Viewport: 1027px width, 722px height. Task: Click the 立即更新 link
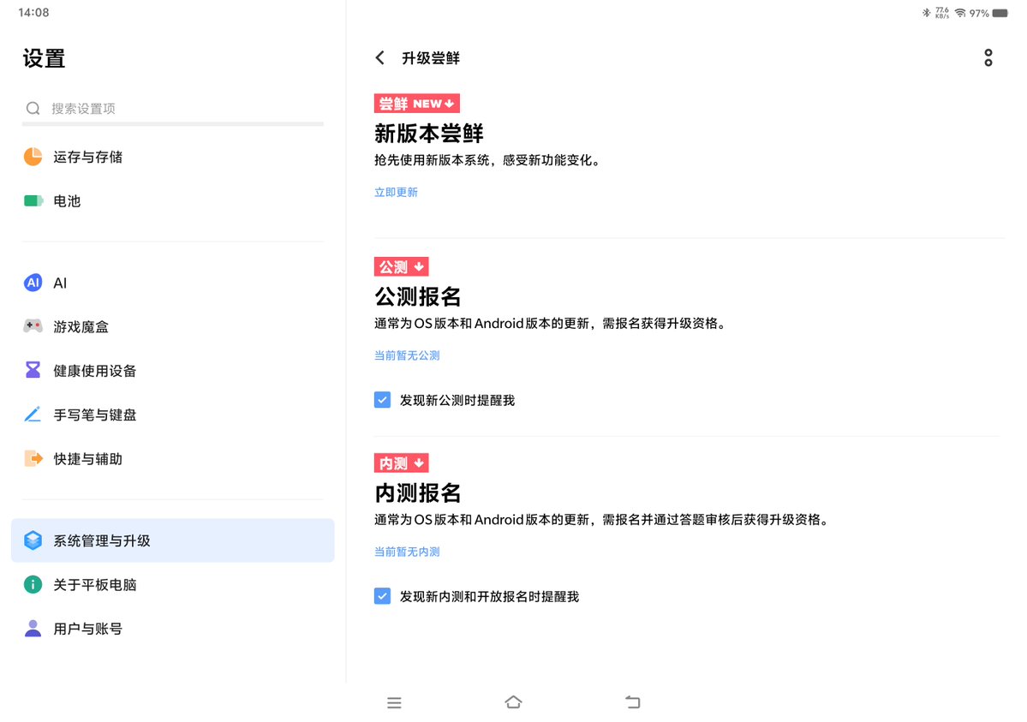(x=396, y=192)
